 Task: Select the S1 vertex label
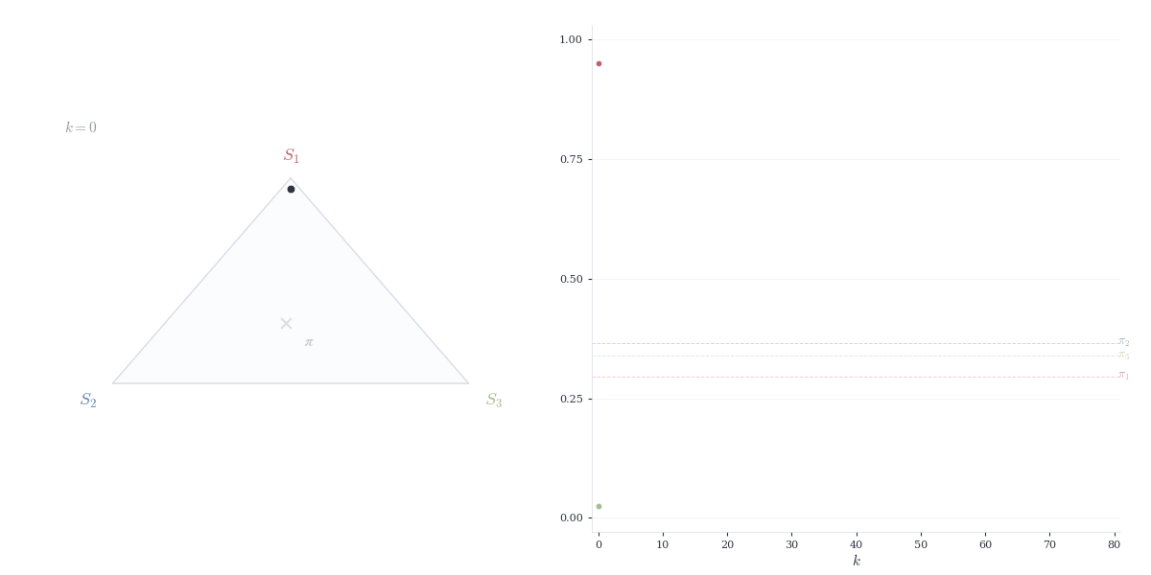291,156
